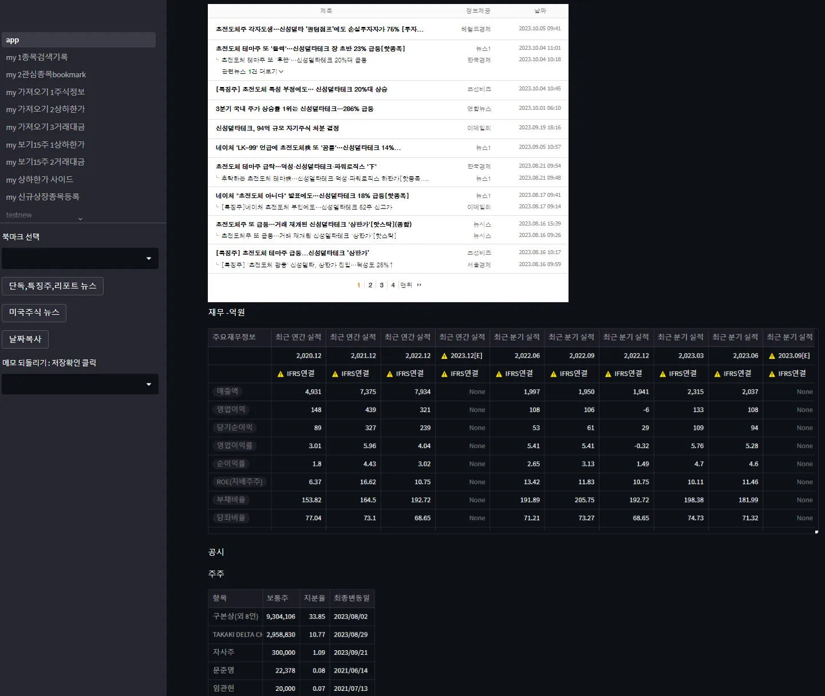Open [특징주] 초전도체 테마주 급등 '상한가' article
825x696 pixels.
click(x=292, y=253)
